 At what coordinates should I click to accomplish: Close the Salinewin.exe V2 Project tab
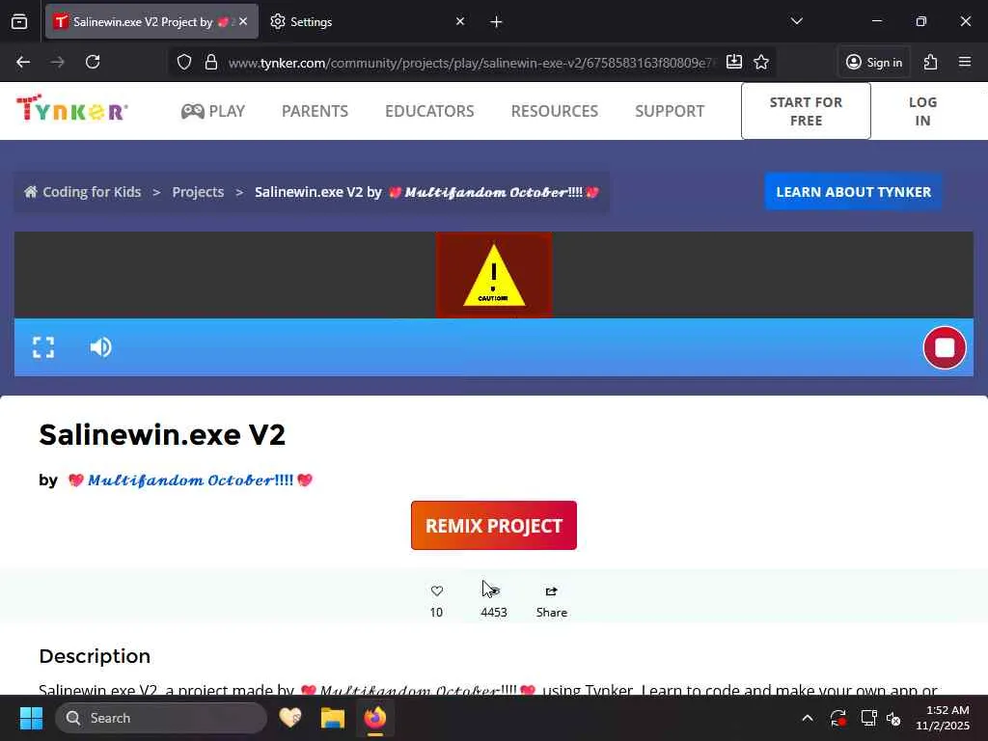pyautogui.click(x=243, y=21)
